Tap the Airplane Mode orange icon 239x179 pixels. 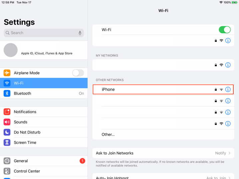tap(7, 73)
